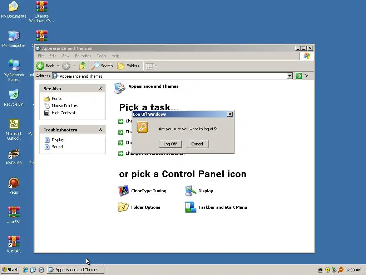Click the security shield tray icon
This screenshot has height=275, width=366.
click(327, 270)
